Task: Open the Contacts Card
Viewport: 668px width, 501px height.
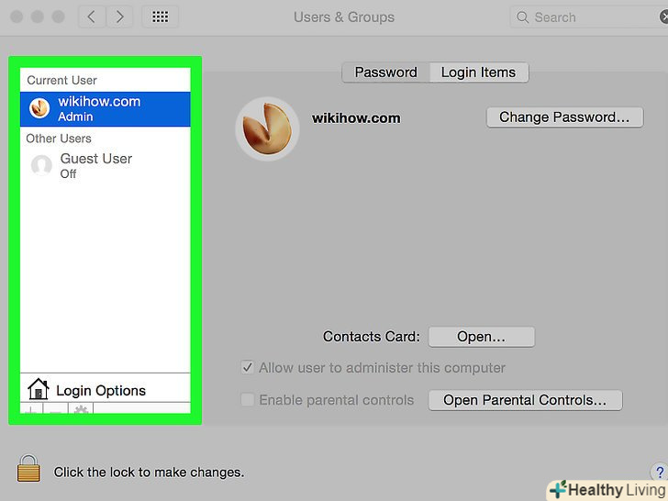Action: coord(482,337)
